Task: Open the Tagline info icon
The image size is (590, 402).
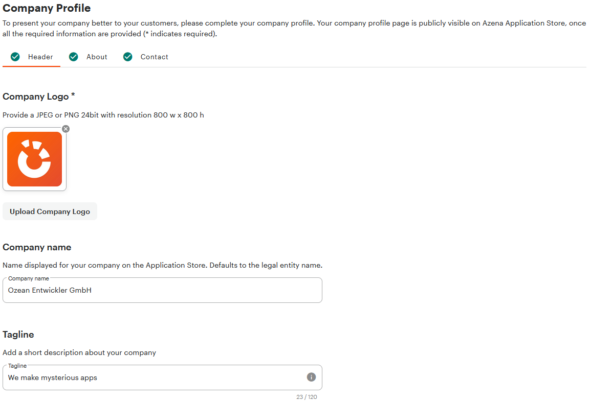Action: tap(311, 377)
